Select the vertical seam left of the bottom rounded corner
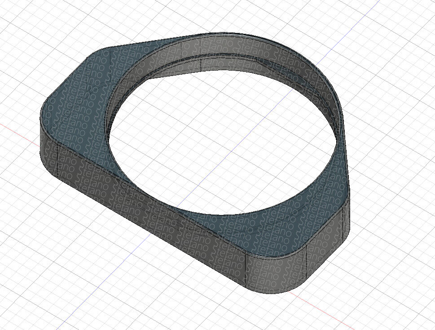This screenshot has width=435, height=330. point(247,270)
